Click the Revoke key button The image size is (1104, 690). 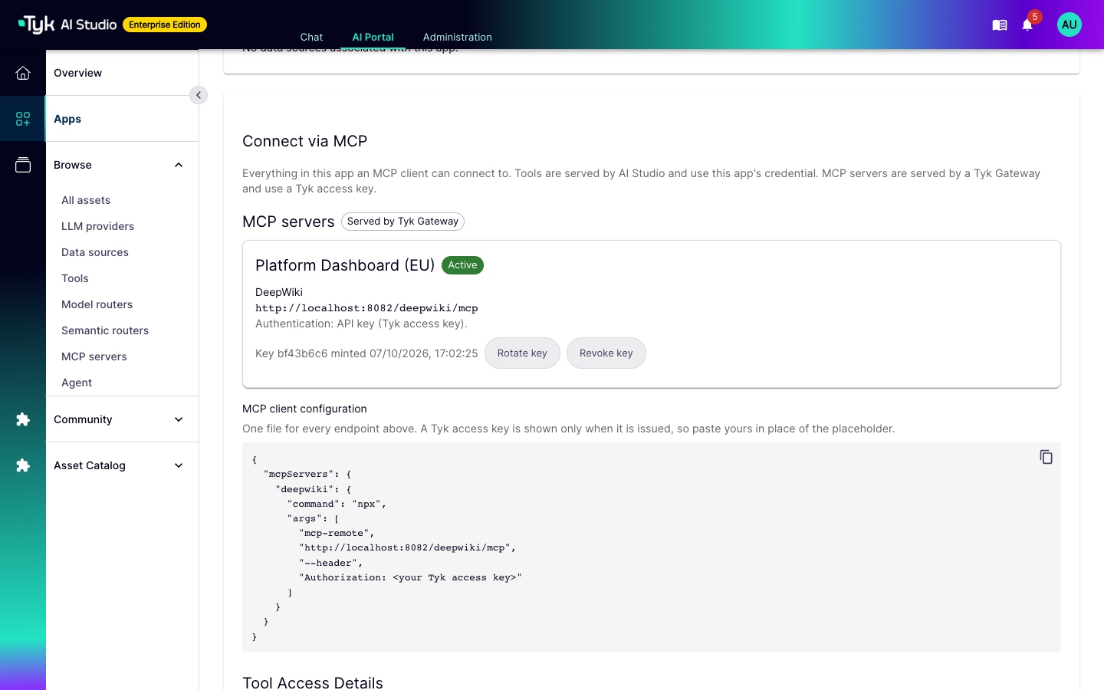coord(606,353)
